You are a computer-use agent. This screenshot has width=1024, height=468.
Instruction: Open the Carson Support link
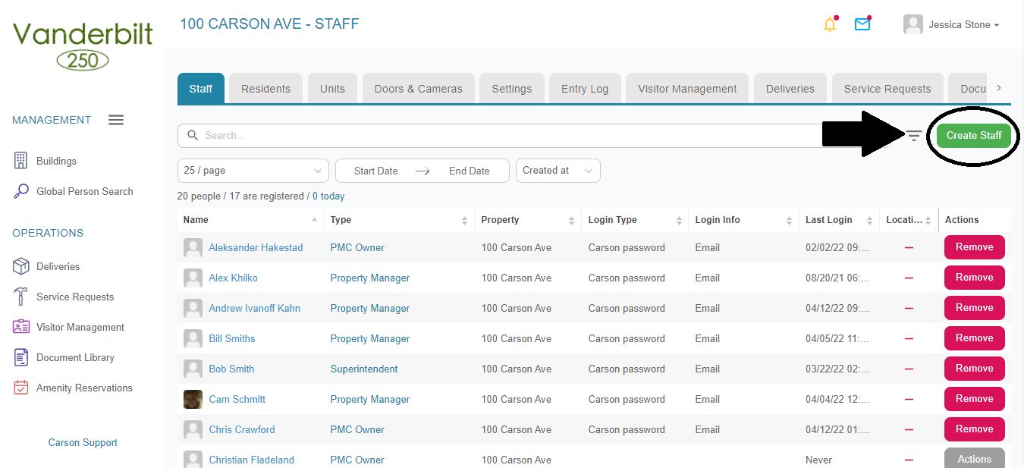pyautogui.click(x=82, y=442)
